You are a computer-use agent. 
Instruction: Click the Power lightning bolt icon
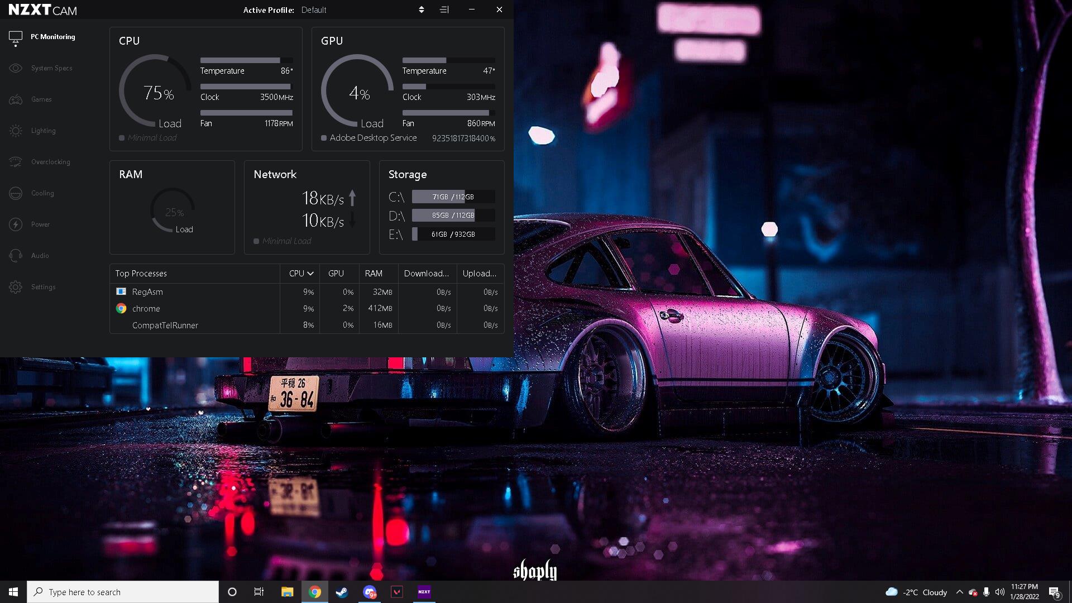pyautogui.click(x=16, y=224)
